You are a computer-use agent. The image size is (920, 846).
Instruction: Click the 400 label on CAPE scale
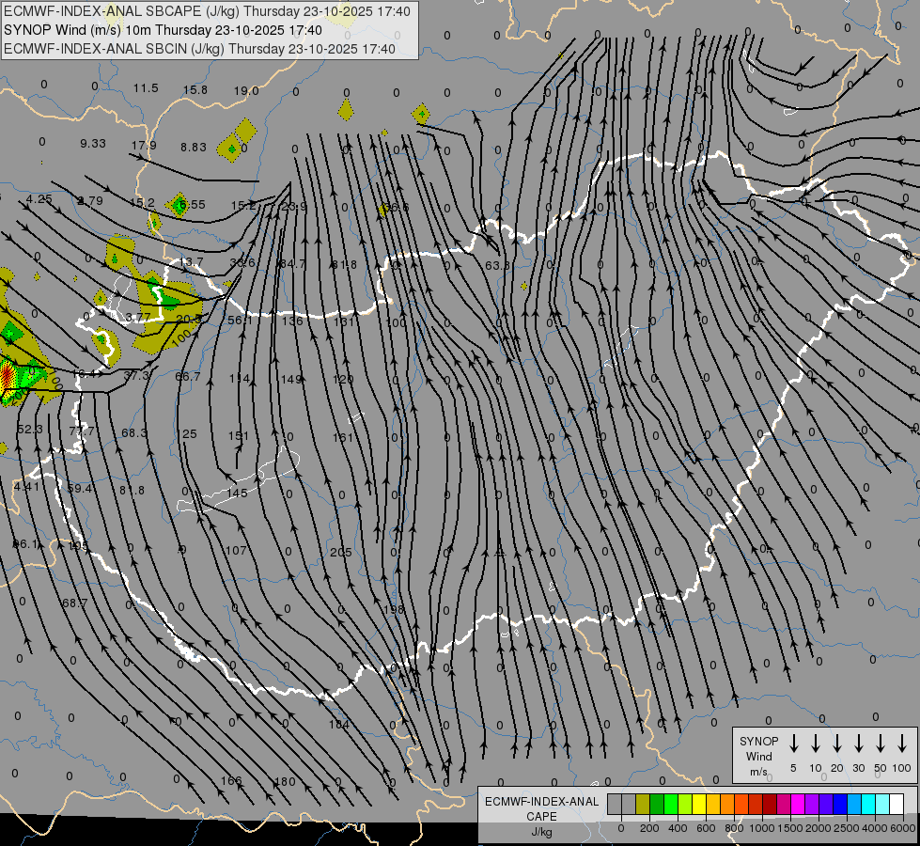point(678,828)
